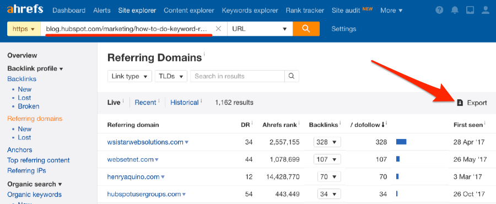The image size is (496, 204).
Task: Click the tablet-shaped icon beside the bell
Action: (470, 10)
